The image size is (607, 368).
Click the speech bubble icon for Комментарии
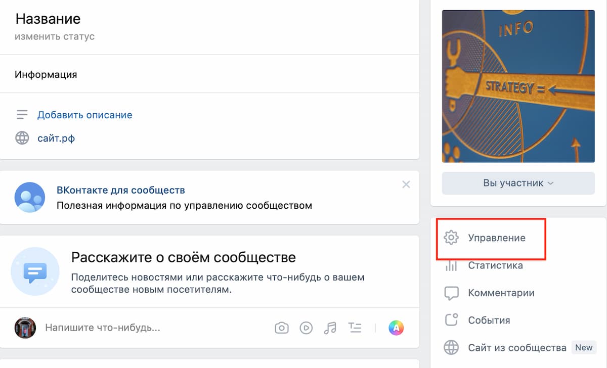(451, 293)
